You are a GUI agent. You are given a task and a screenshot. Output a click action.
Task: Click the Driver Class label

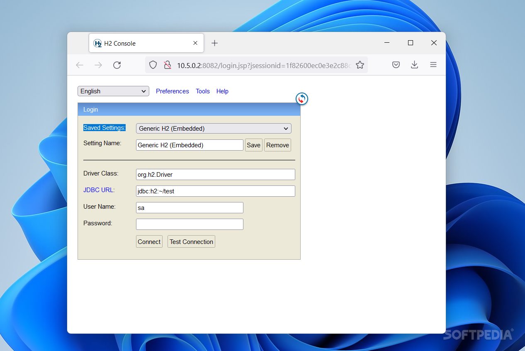[x=101, y=173]
